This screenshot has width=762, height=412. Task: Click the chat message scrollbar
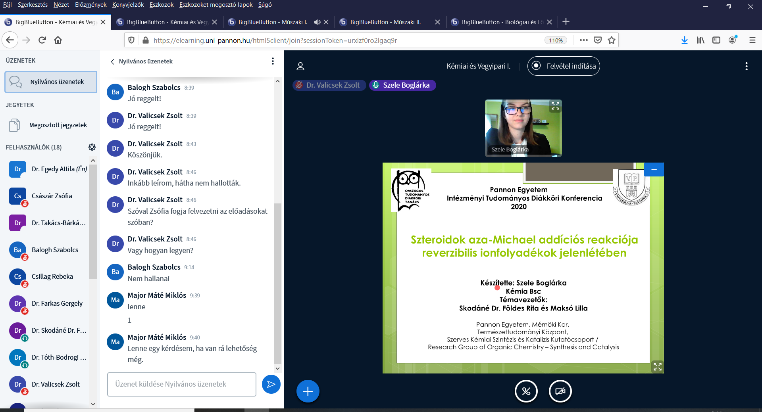(277, 278)
